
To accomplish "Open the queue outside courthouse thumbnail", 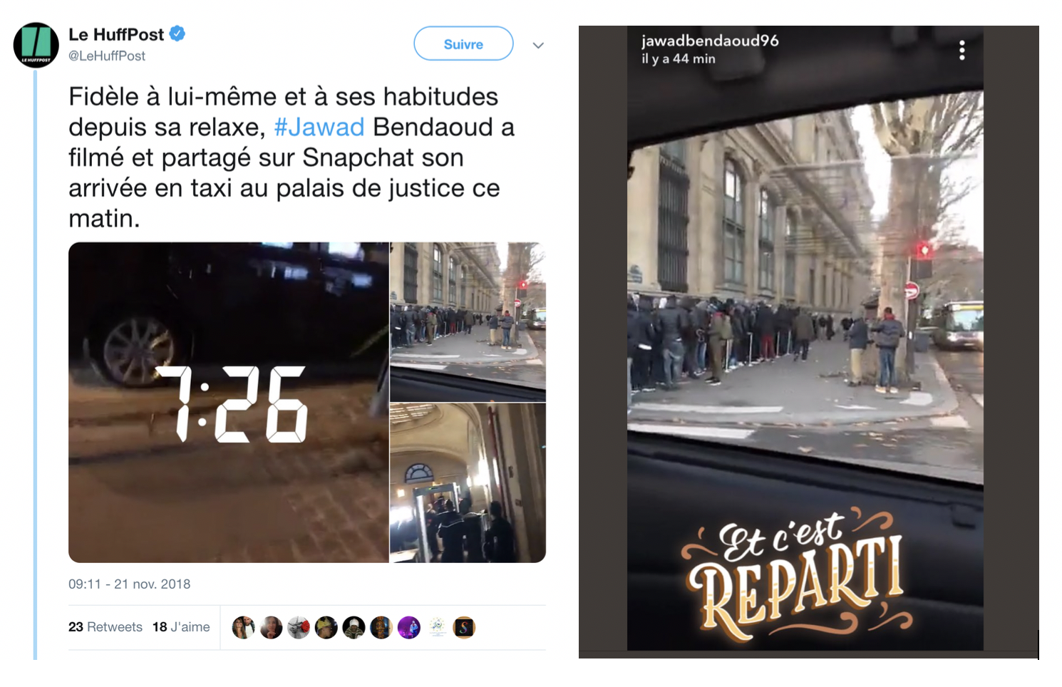I will pyautogui.click(x=468, y=322).
